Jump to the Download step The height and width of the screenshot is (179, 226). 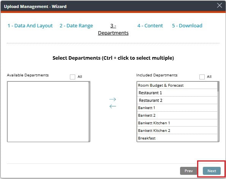tap(187, 26)
